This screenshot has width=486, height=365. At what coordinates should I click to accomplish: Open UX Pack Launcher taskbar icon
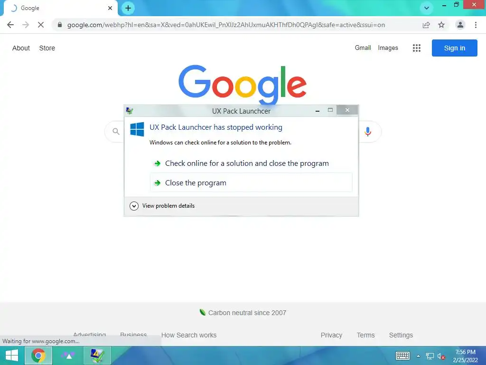coord(97,355)
